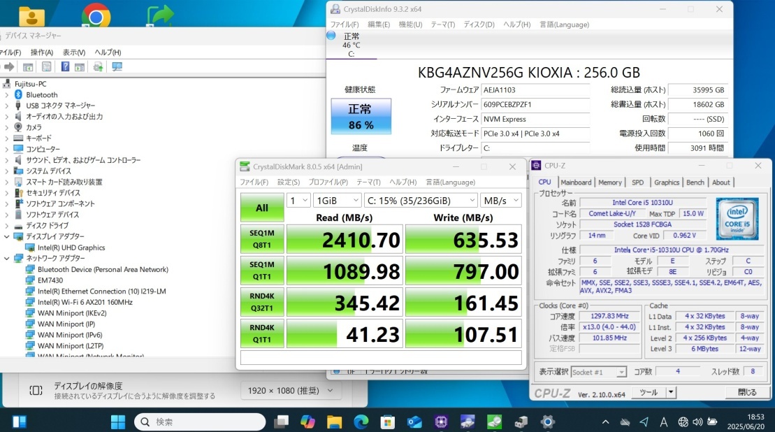Click the green All benchmark button
The width and height of the screenshot is (775, 432).
point(262,208)
